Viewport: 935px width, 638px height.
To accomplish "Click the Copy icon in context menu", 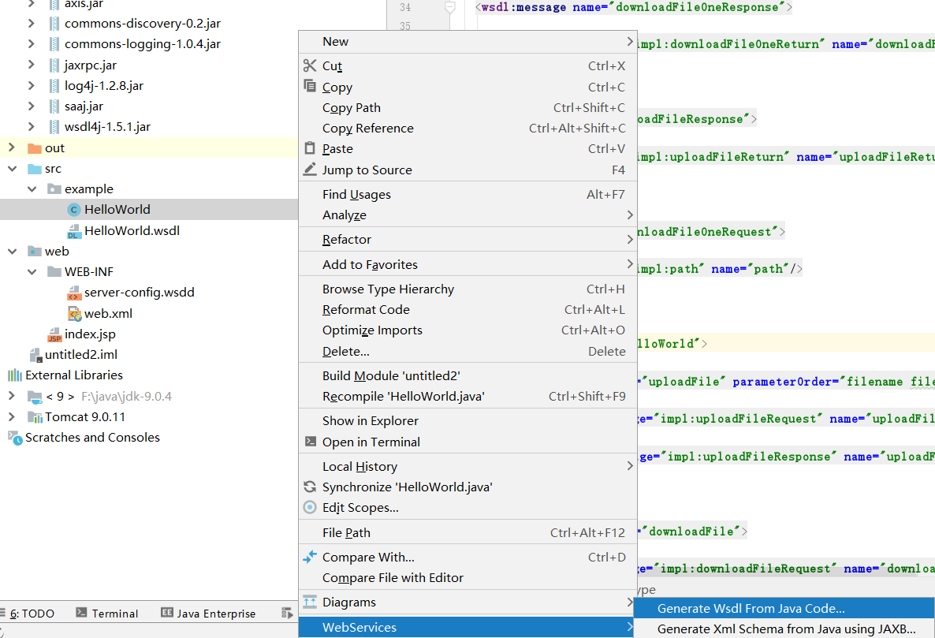I will [310, 86].
